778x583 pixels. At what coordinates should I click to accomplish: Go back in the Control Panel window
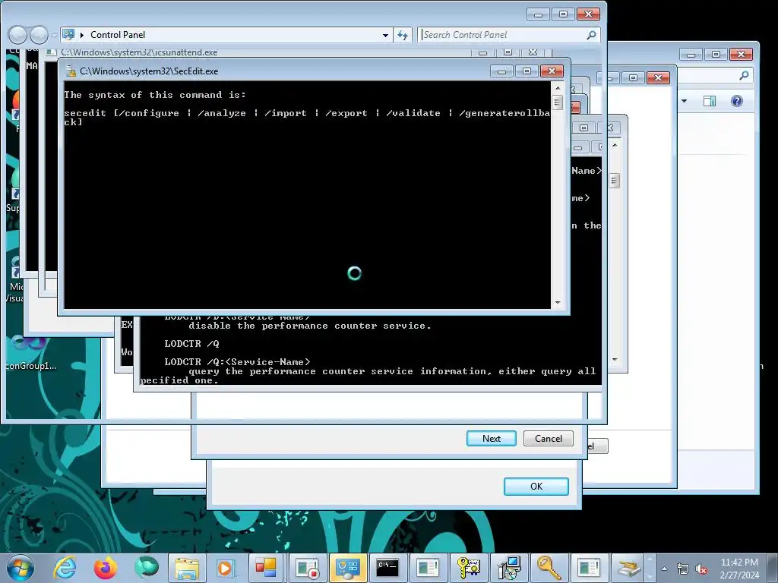(18, 35)
